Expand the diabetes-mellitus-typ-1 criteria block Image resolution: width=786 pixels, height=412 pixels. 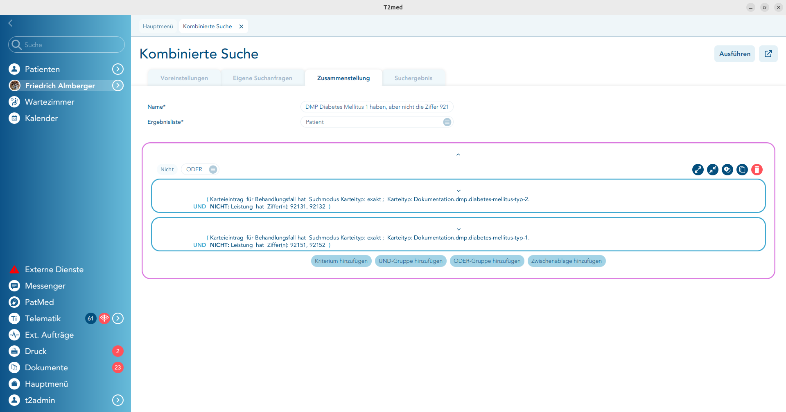click(x=458, y=229)
